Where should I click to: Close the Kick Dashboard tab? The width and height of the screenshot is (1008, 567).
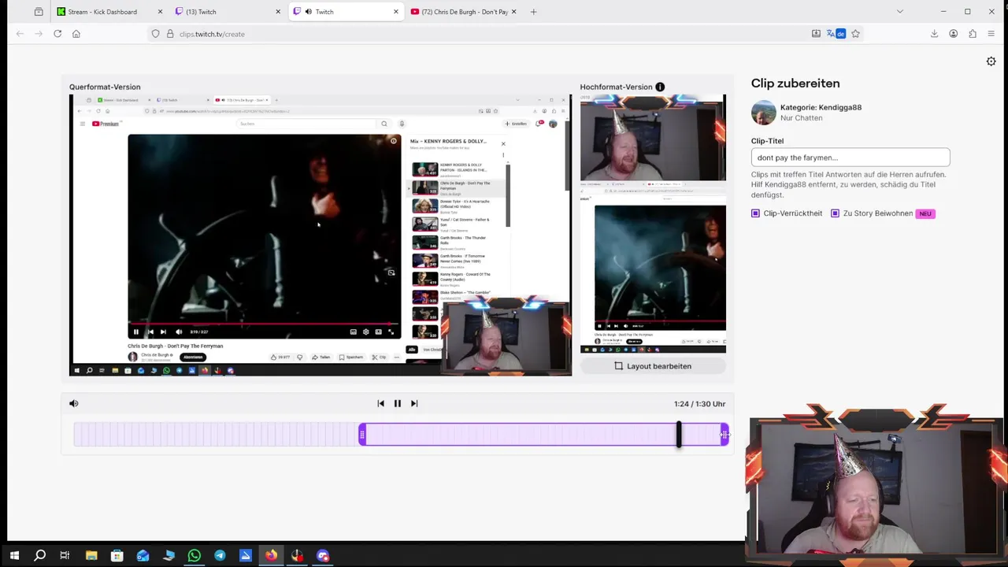tap(160, 12)
